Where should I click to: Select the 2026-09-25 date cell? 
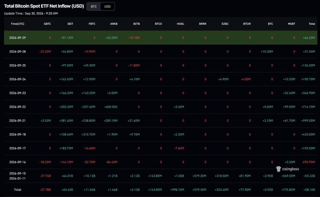17,65
